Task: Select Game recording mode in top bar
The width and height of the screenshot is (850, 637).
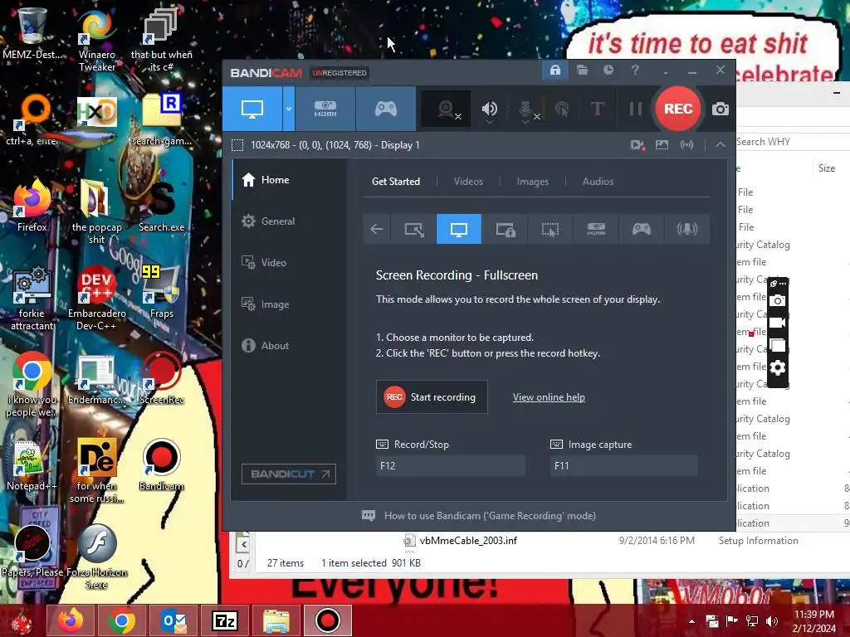Action: [386, 109]
